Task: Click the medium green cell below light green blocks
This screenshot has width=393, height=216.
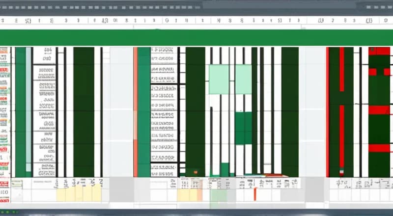Action: click(x=243, y=128)
